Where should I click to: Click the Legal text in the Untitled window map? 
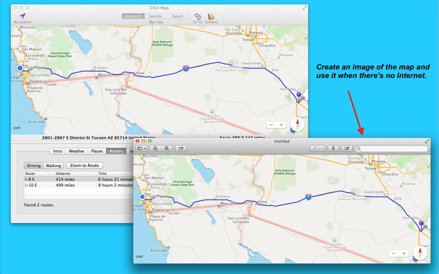[139, 256]
